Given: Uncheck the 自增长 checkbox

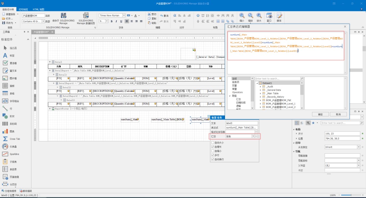Looking at the screenshot, I should 213,147.
